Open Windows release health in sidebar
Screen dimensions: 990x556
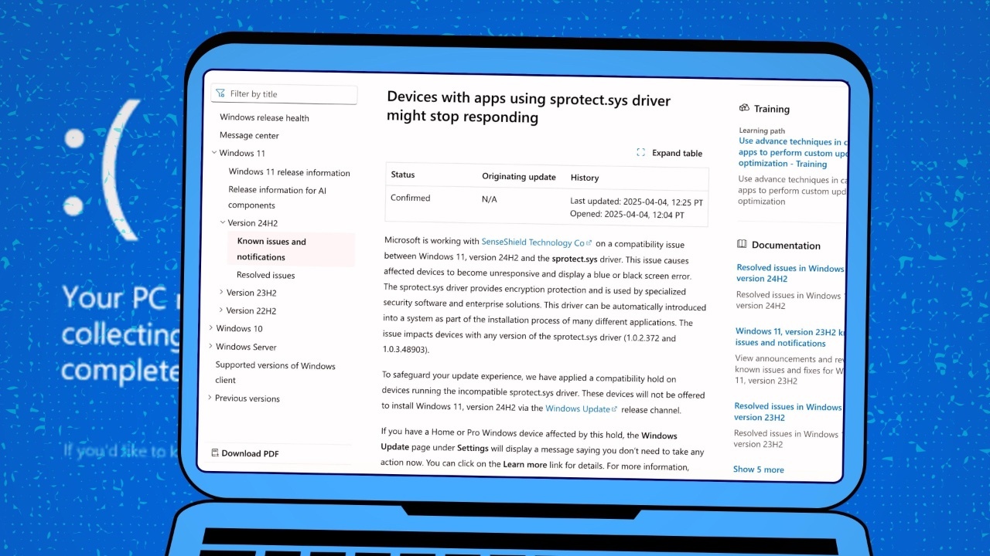point(265,118)
